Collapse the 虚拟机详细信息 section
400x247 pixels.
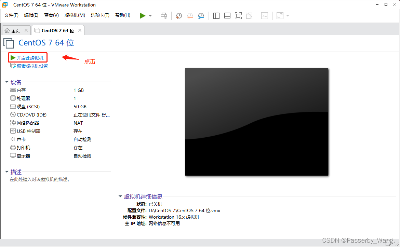point(120,196)
